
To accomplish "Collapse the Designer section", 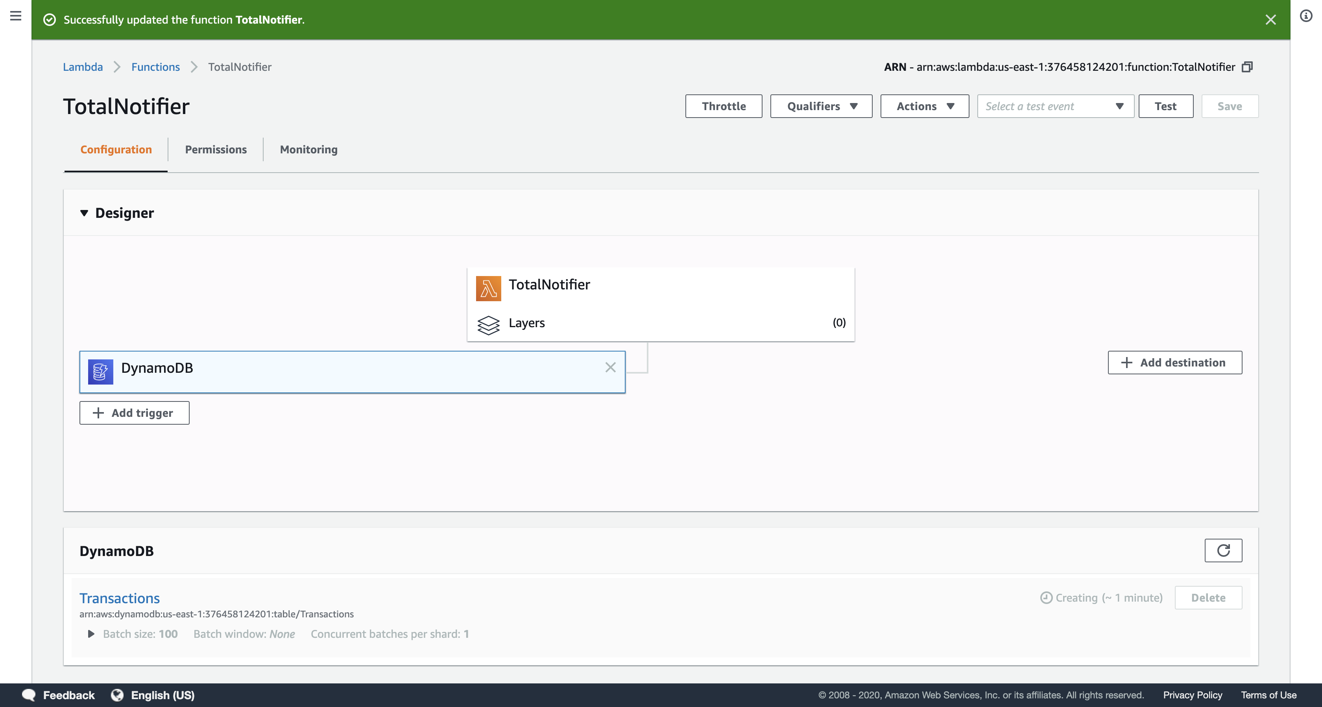I will (84, 213).
